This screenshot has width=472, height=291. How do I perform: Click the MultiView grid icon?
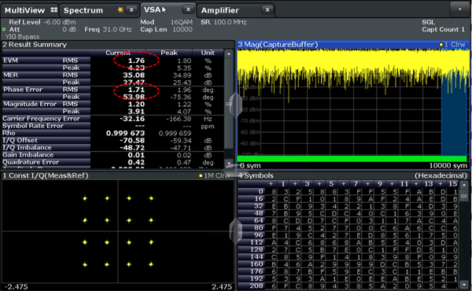53,10
